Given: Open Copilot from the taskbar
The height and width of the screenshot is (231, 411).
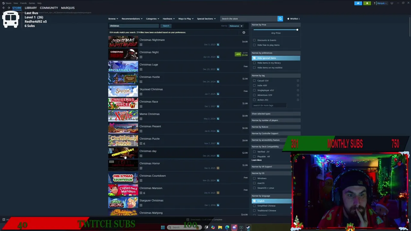Looking at the screenshot, I should coord(213,227).
